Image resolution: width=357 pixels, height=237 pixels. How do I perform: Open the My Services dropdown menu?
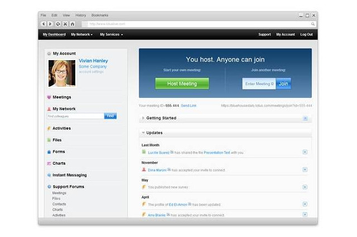pos(111,34)
